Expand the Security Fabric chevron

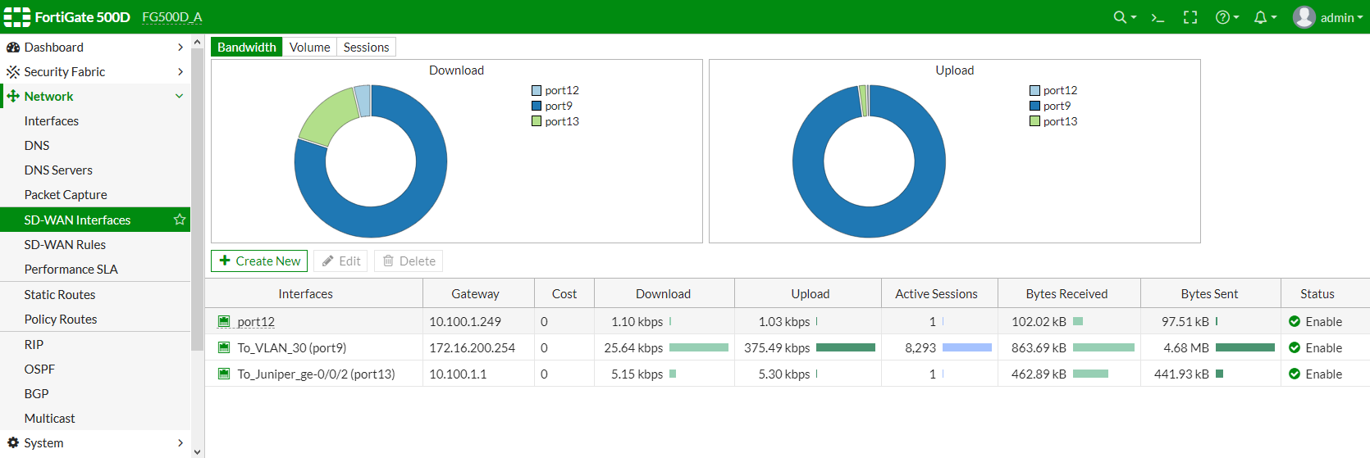180,72
